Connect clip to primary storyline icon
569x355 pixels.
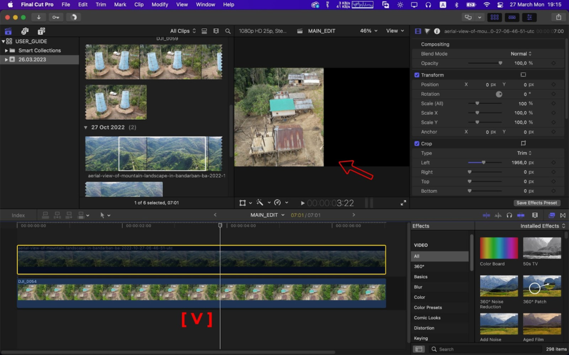[46, 215]
